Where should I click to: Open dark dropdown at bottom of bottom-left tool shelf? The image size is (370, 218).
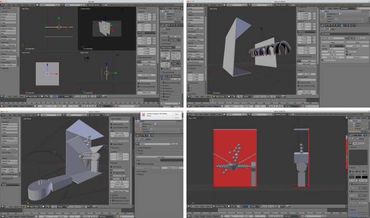[11, 185]
